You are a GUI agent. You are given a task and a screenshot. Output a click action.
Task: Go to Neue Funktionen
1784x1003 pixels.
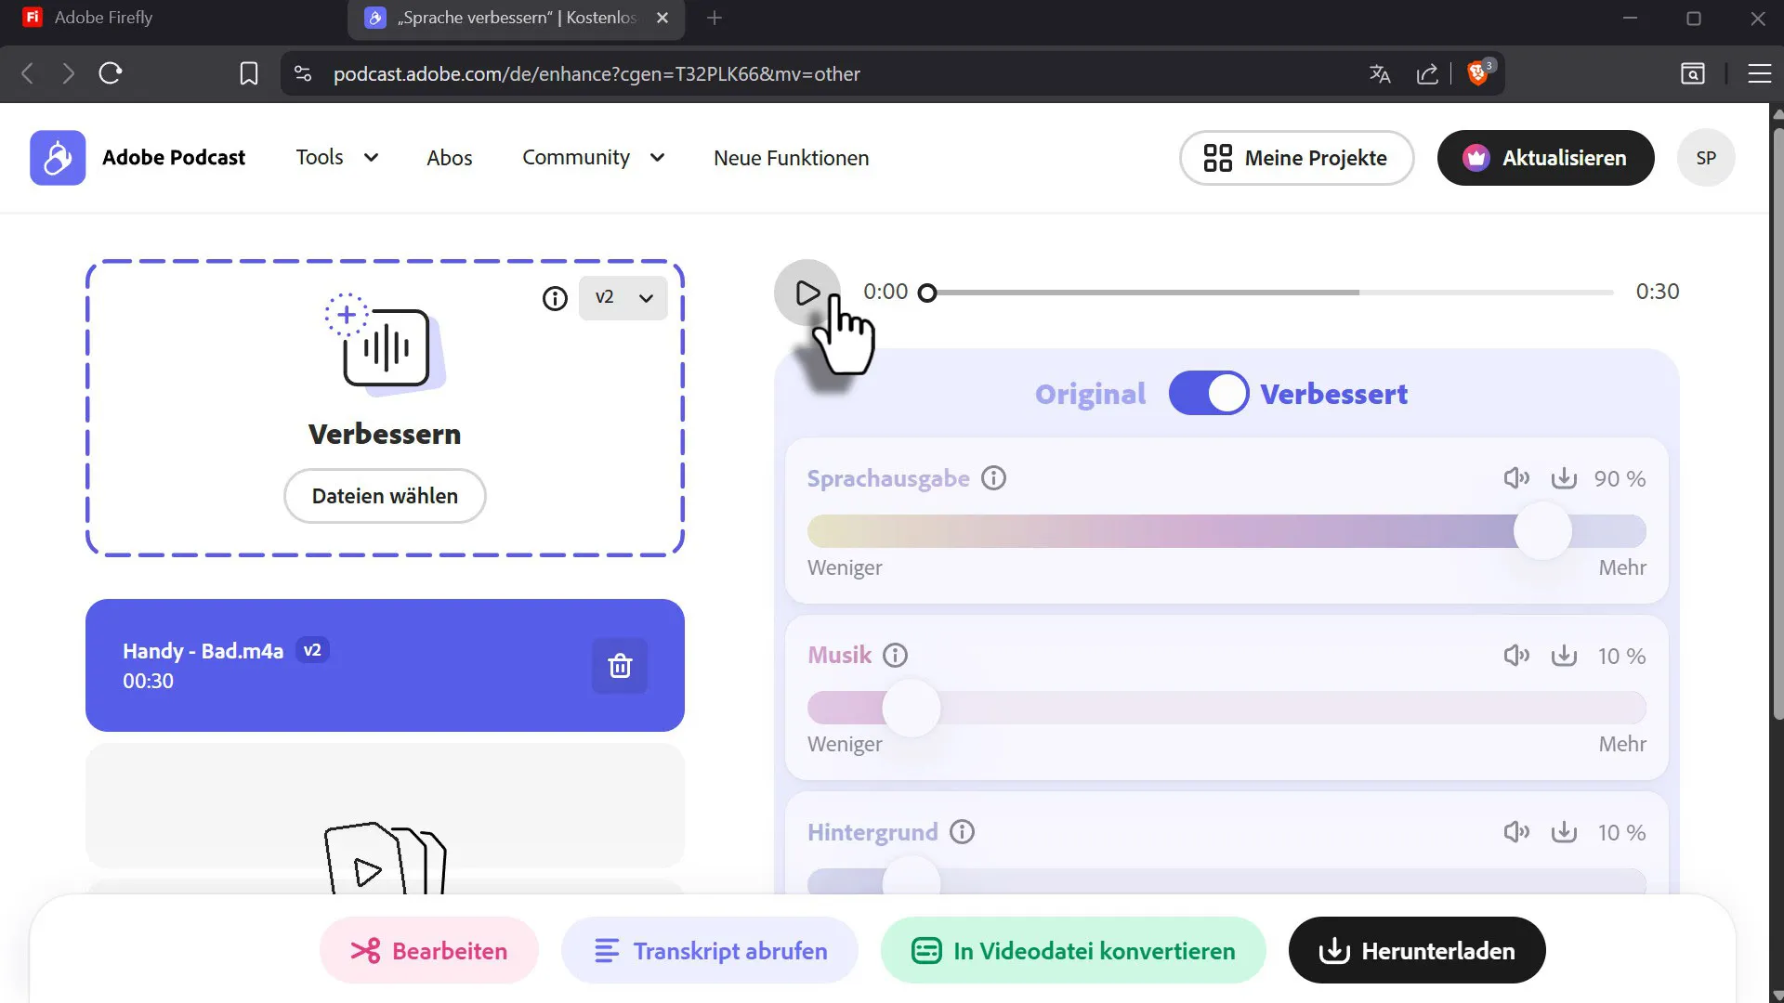(791, 158)
